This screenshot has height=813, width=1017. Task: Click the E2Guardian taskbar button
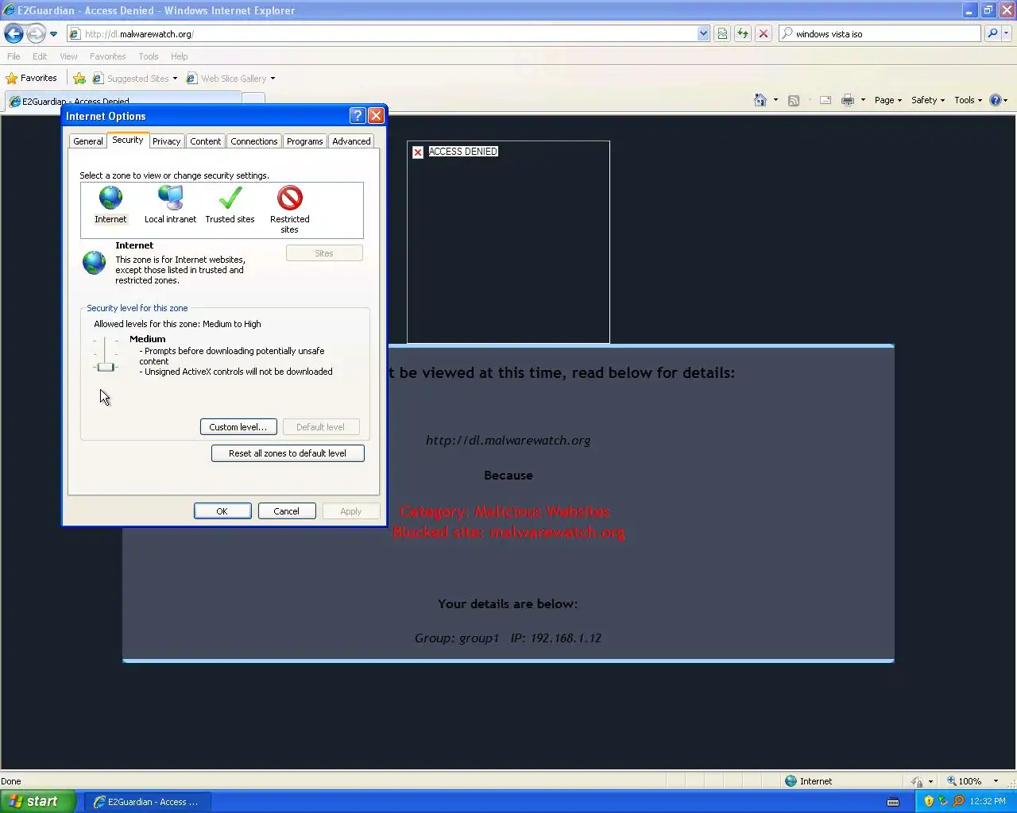coord(146,802)
